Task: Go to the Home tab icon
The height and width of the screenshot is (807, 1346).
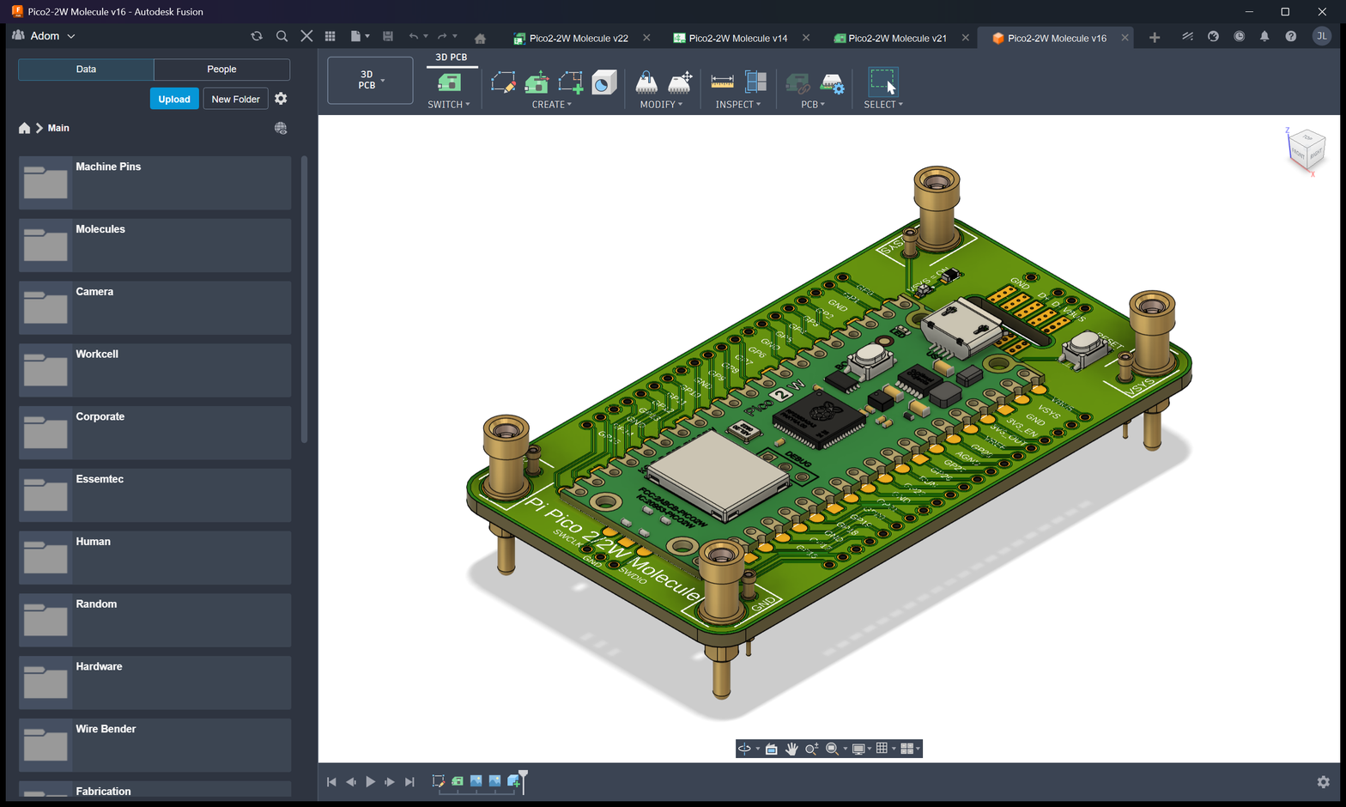Action: click(x=480, y=38)
